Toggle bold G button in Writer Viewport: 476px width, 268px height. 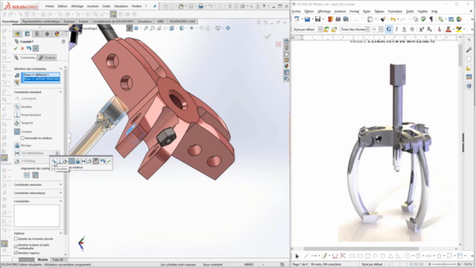388,29
